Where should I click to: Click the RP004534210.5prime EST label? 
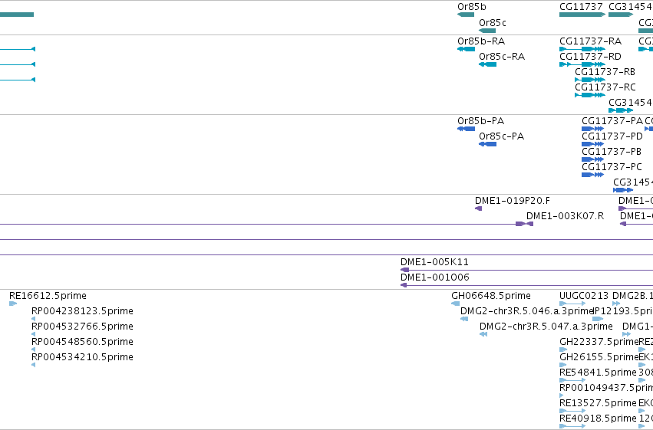tap(82, 357)
